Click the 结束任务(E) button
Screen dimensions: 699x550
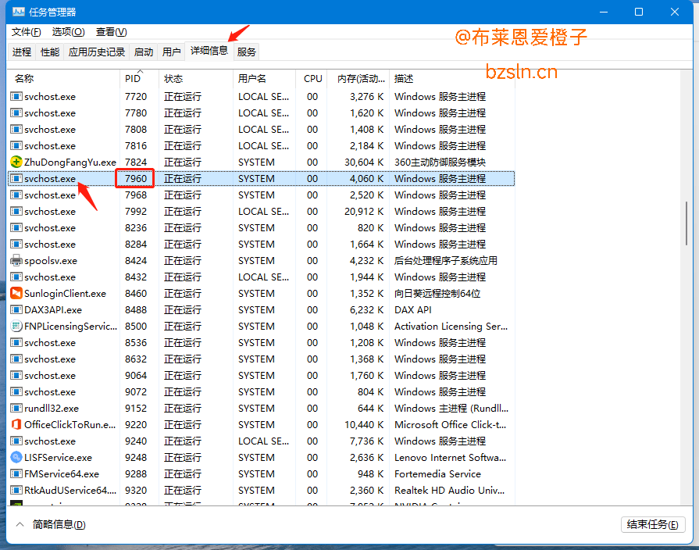[x=652, y=524]
